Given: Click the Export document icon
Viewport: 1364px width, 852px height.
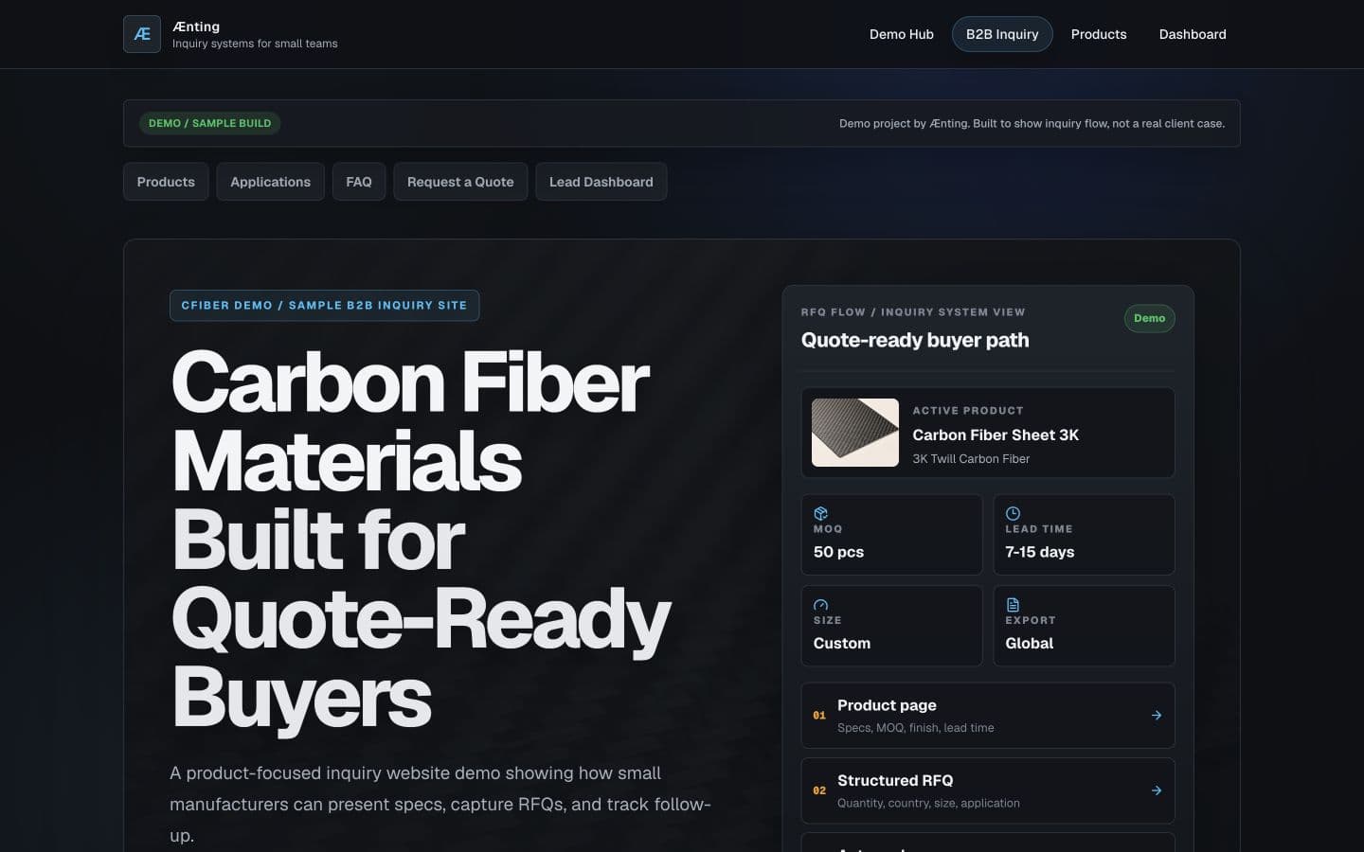Looking at the screenshot, I should click(1013, 604).
